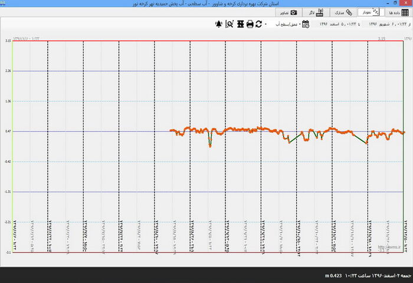
Task: Click the window title text in the title bar
Action: coord(205,4)
